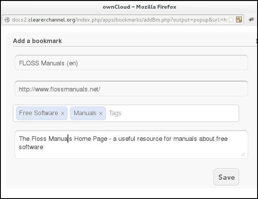Screen dimensions: 258x199
Task: Remove the Free Software tag
Action: click(x=63, y=113)
